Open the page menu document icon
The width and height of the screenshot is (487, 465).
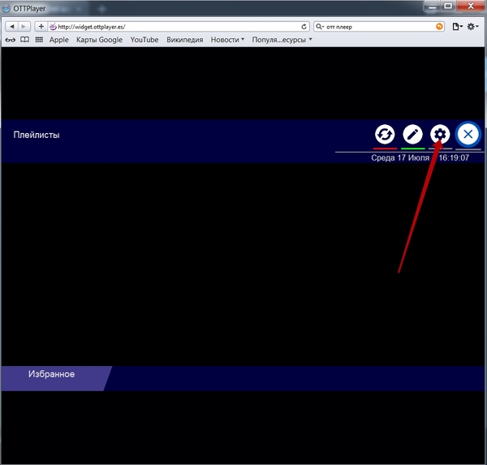tap(457, 27)
